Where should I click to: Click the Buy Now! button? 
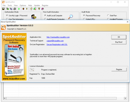[119, 42]
